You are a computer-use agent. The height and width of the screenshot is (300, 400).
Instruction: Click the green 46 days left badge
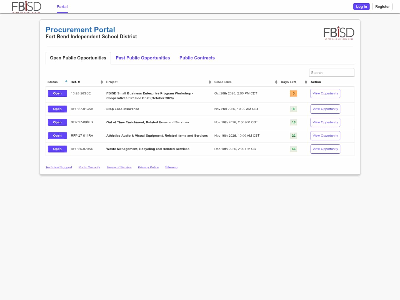(x=294, y=149)
